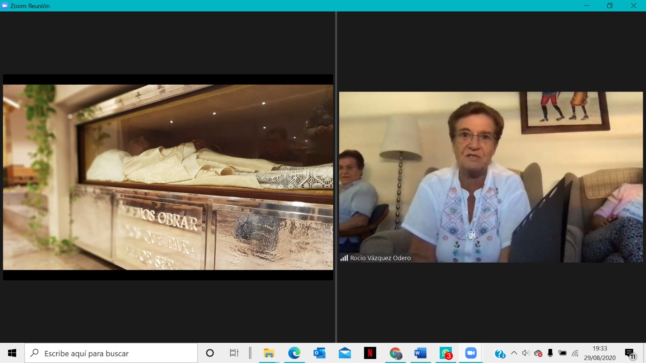Open Outlook from the taskbar
The image size is (646, 363).
click(x=319, y=353)
